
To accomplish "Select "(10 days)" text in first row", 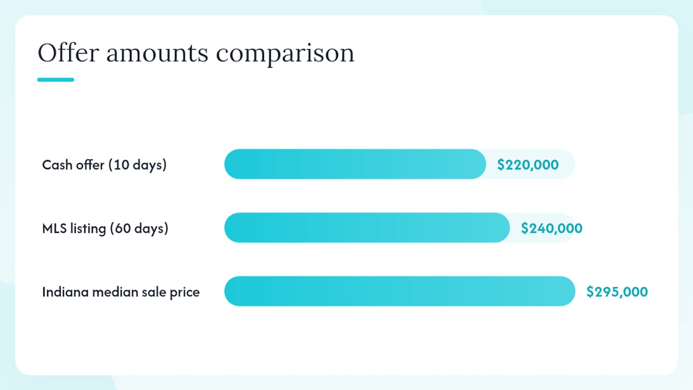I will pos(138,165).
